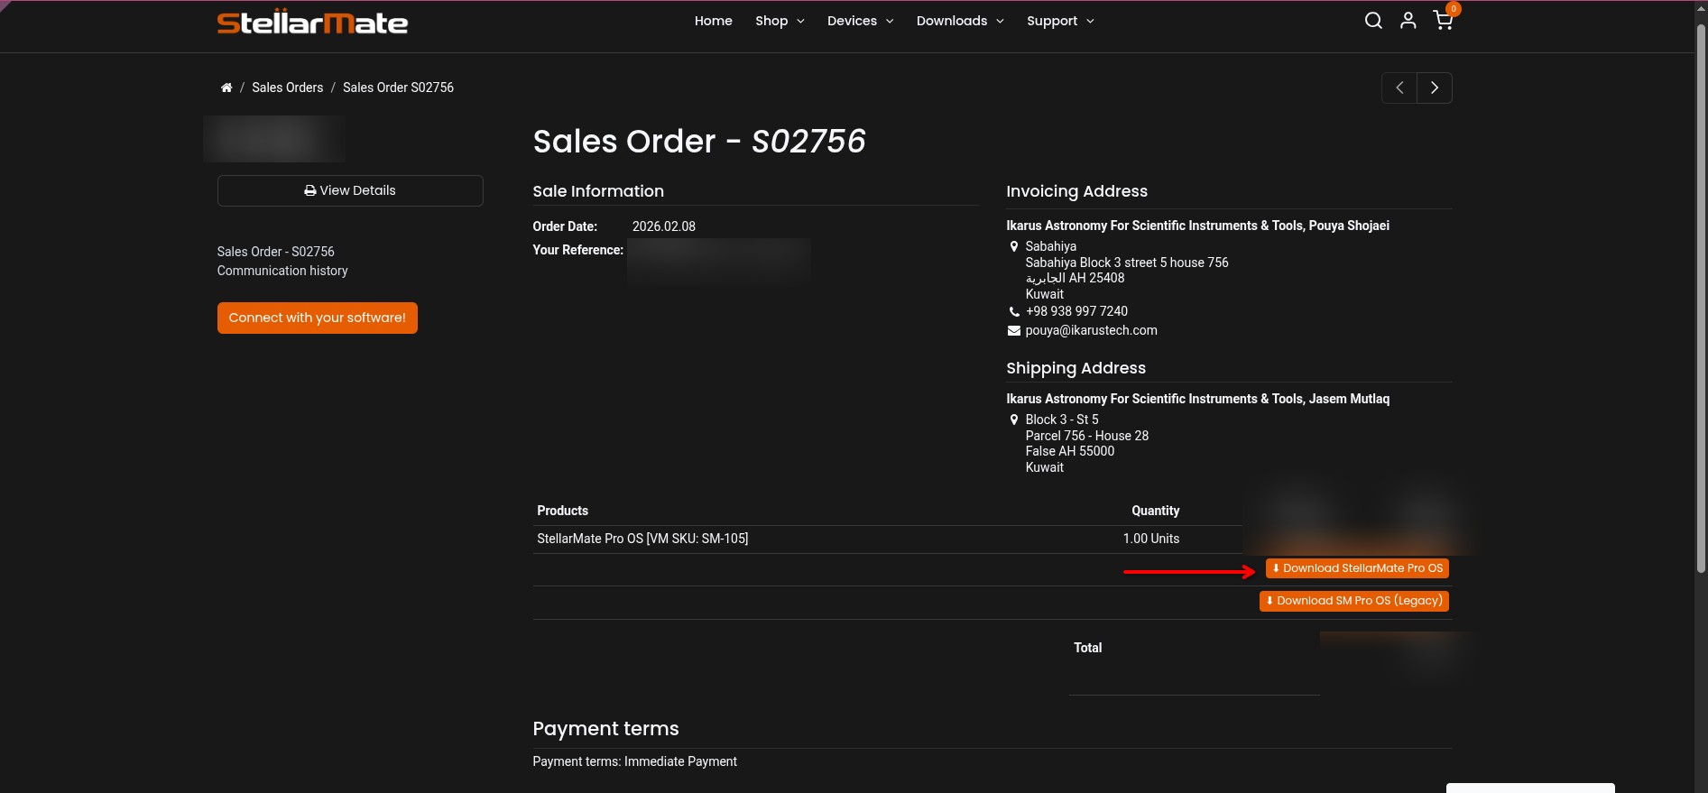Click Download StellarMate Pro OS button
This screenshot has height=793, width=1708.
1357,568
